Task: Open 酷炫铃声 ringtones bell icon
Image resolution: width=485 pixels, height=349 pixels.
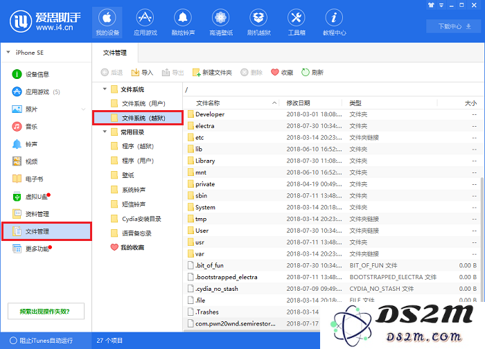Action: 183,22
